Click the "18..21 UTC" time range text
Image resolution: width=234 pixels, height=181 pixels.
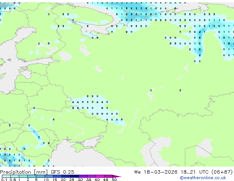[194, 172]
